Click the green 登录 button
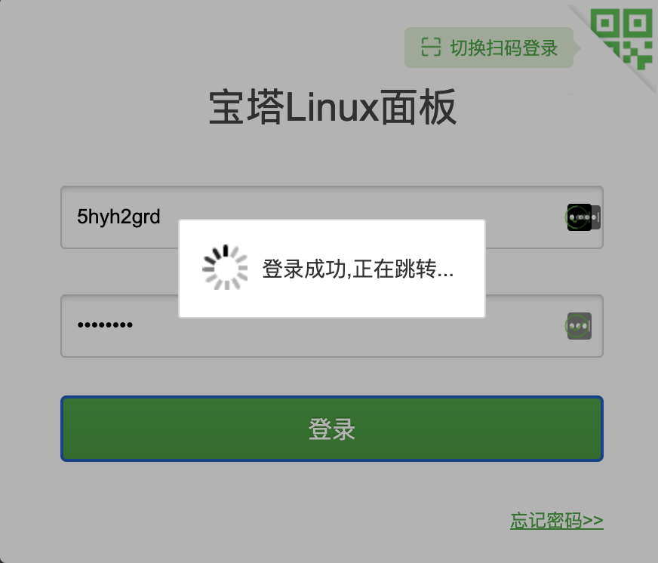 (332, 429)
